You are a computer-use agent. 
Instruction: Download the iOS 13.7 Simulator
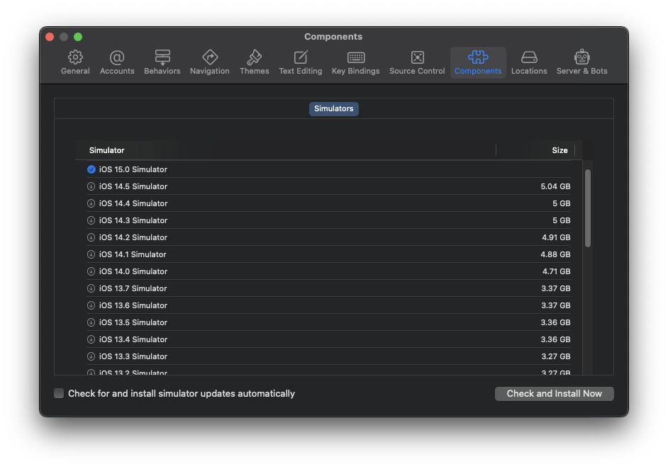point(91,288)
